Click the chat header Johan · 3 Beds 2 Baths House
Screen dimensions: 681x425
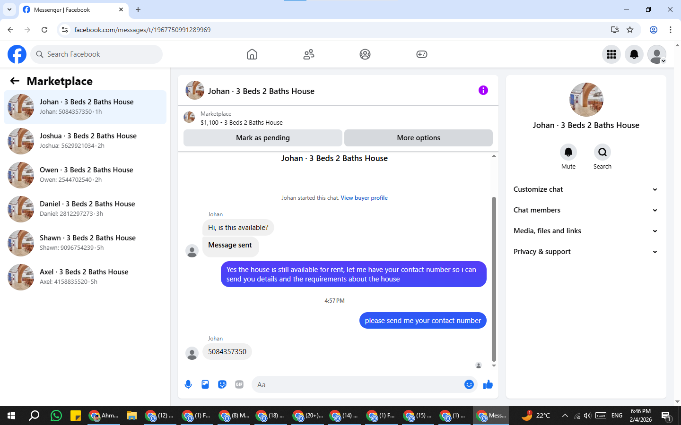point(261,91)
